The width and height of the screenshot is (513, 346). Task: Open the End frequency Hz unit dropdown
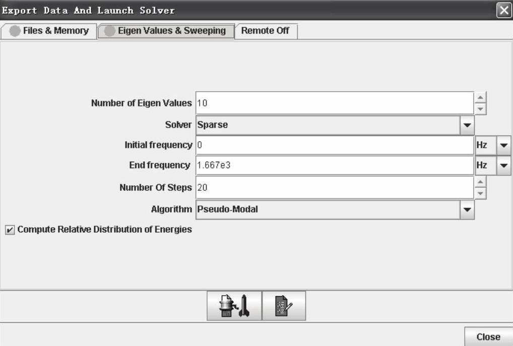[x=503, y=165]
